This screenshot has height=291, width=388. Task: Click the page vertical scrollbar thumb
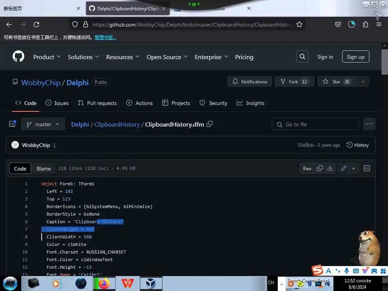385,62
